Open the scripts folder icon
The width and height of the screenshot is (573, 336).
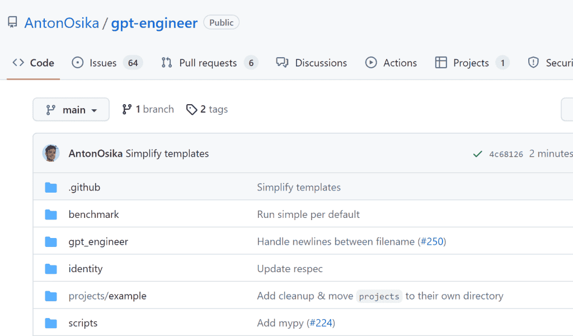pos(51,323)
